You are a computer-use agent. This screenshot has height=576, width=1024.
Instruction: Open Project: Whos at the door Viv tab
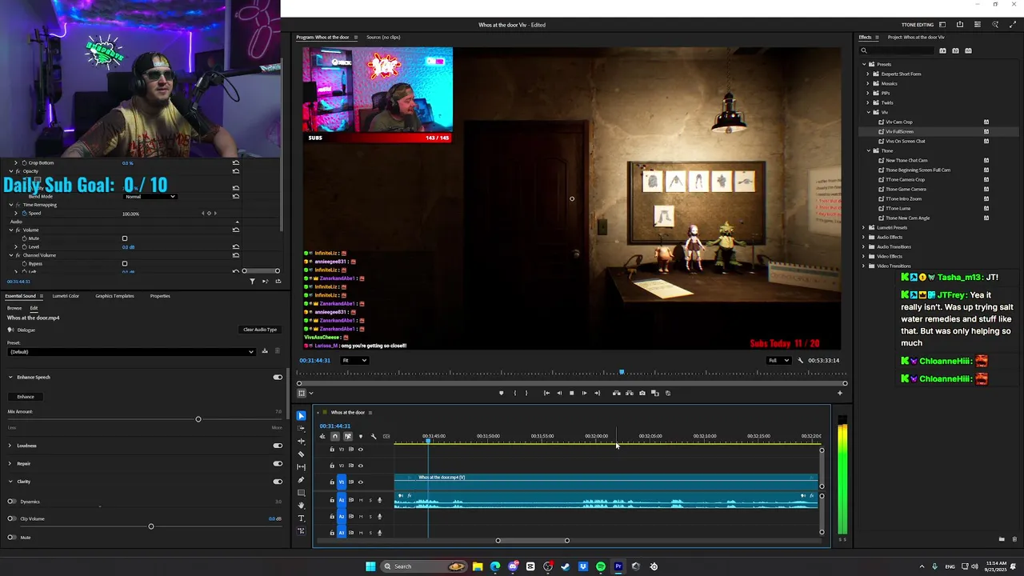pyautogui.click(x=916, y=37)
